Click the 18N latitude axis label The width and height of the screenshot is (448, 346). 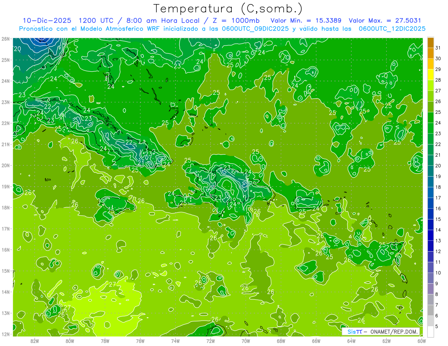coord(6,208)
